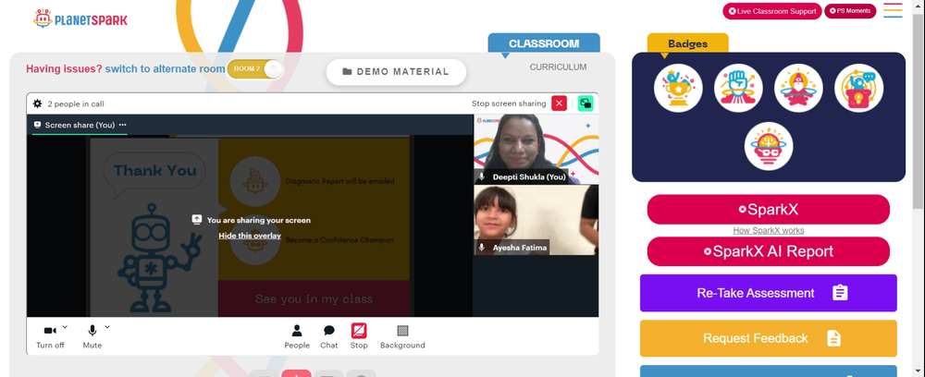Open screen share options ellipsis
Image resolution: width=925 pixels, height=377 pixels.
coord(123,125)
